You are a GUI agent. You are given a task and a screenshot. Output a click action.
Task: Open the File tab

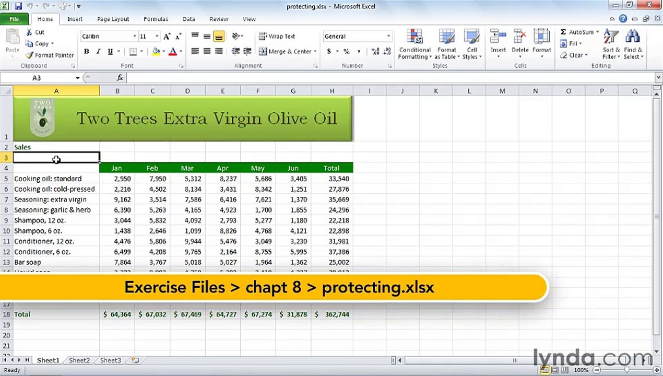[15, 19]
